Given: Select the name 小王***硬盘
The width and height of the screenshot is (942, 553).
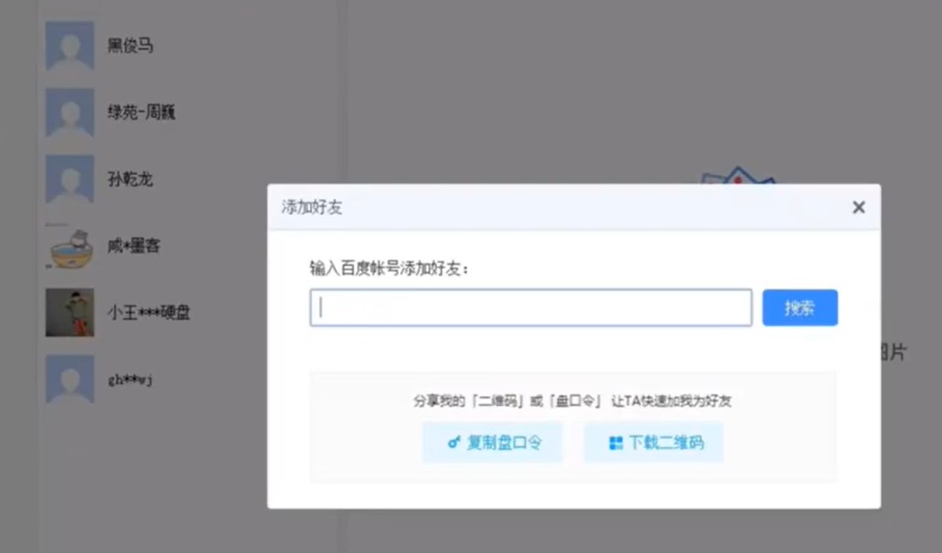Looking at the screenshot, I should [x=148, y=313].
